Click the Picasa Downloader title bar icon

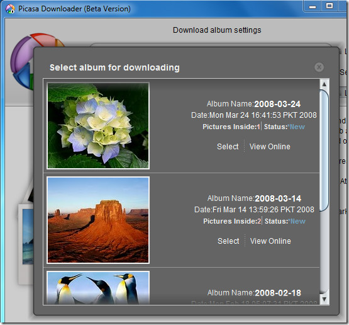point(10,9)
